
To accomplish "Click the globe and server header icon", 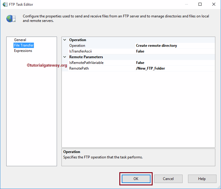I will [11, 19].
